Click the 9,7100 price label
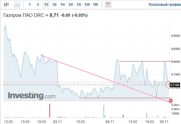Image resolution: width=181 pixels, height=124 pixels. (175, 85)
